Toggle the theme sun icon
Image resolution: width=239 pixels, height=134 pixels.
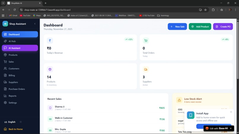point(21,122)
